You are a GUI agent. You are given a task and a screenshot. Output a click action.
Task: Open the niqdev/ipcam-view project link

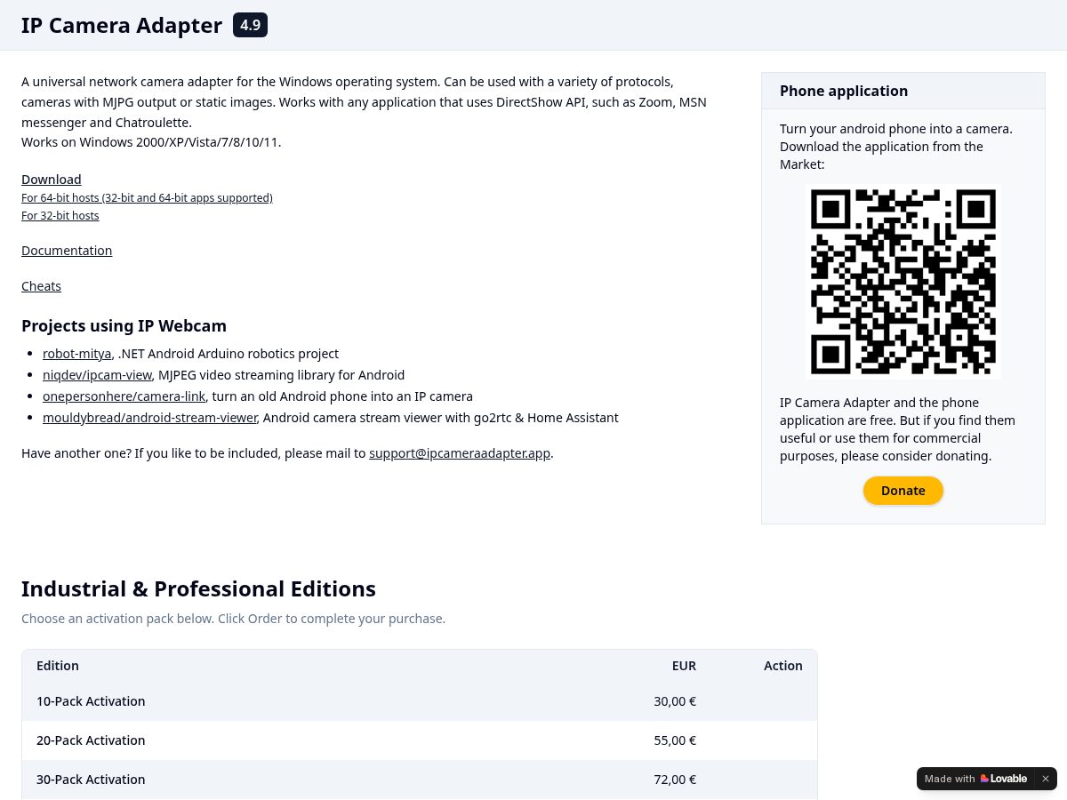(x=97, y=375)
